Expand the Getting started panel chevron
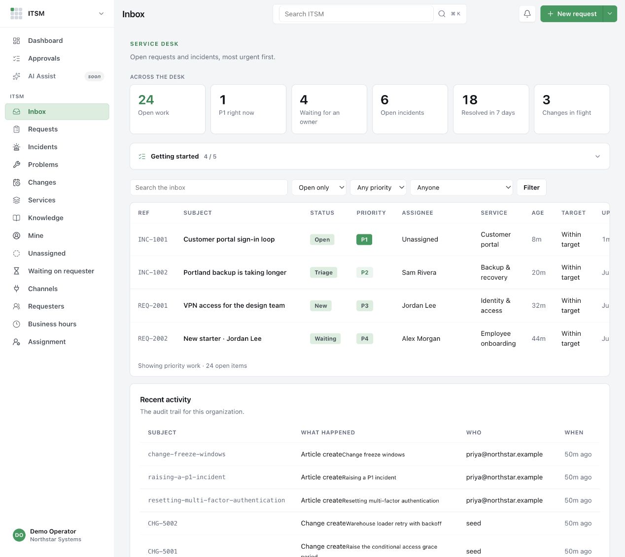 (x=598, y=157)
